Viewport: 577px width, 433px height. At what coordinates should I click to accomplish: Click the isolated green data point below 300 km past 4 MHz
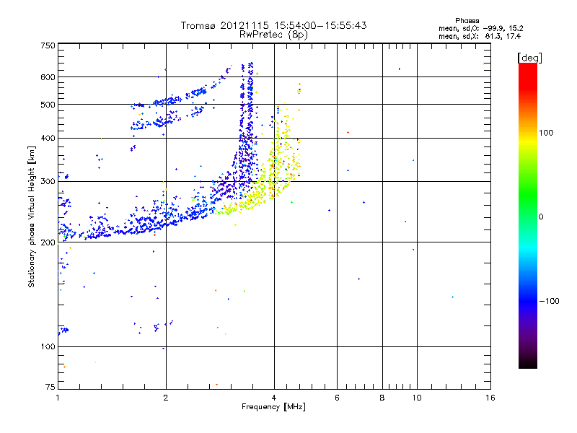point(292,203)
